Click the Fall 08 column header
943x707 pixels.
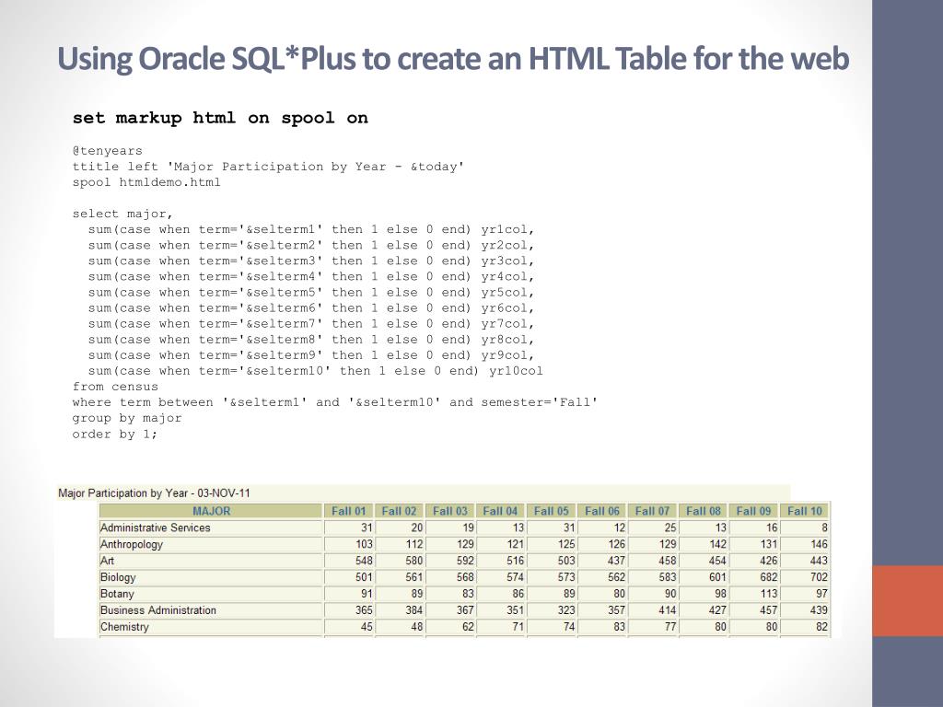(x=704, y=511)
